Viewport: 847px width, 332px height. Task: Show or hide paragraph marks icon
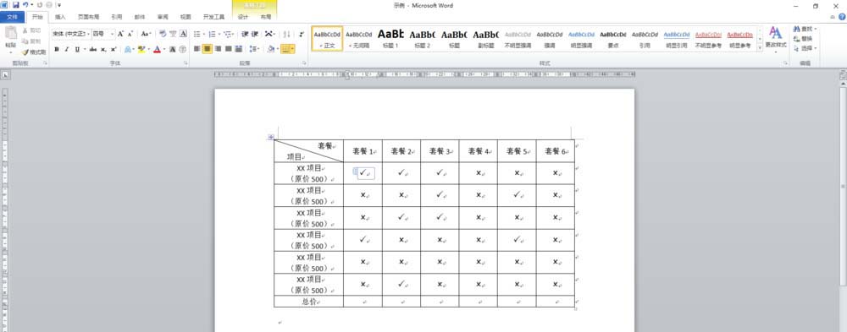(x=302, y=34)
